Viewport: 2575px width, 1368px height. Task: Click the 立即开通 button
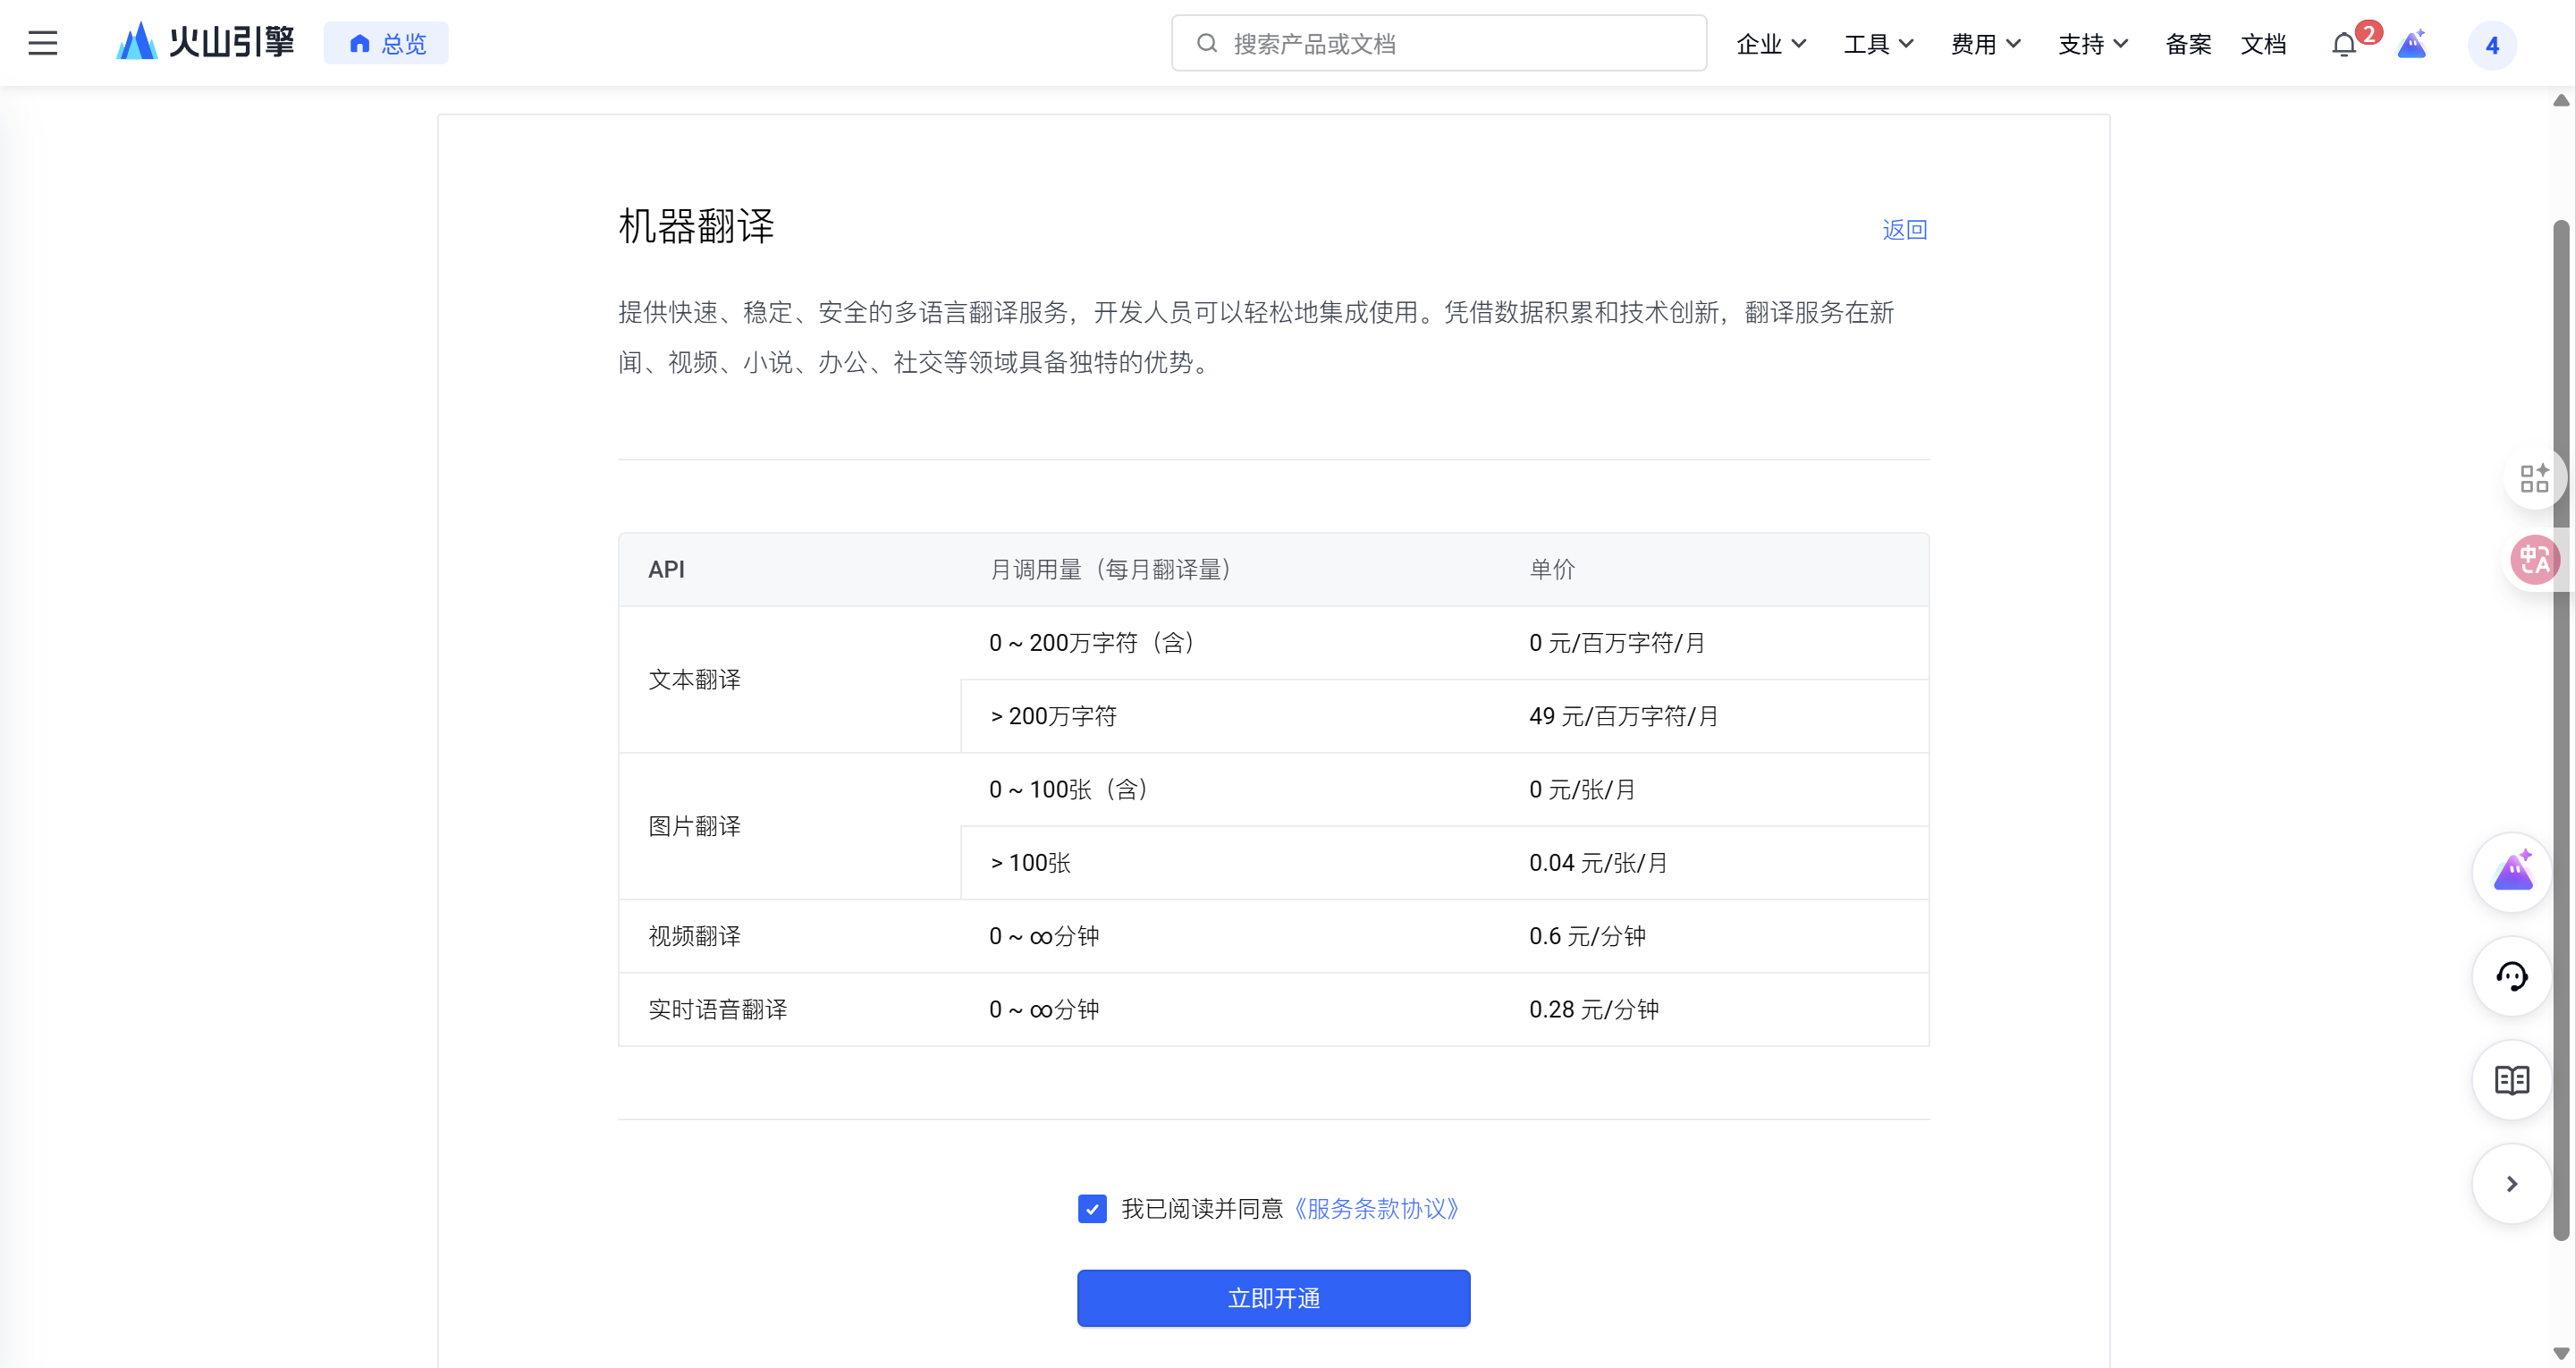click(x=1272, y=1298)
